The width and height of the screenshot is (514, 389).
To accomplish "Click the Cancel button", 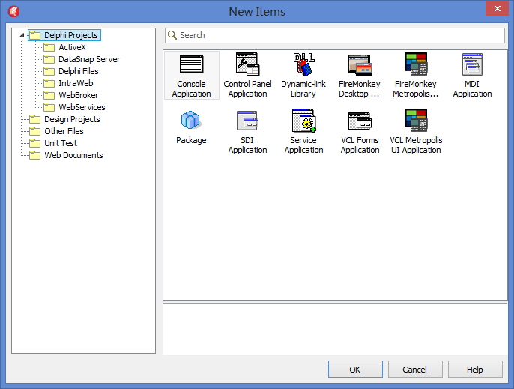I will pyautogui.click(x=414, y=370).
